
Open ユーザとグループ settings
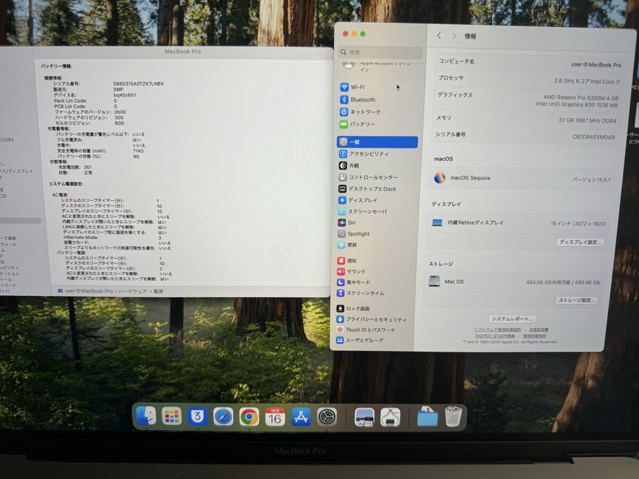coord(360,340)
